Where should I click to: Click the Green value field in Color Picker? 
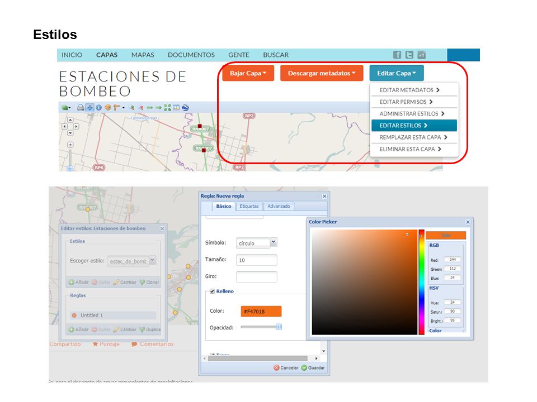(x=453, y=269)
